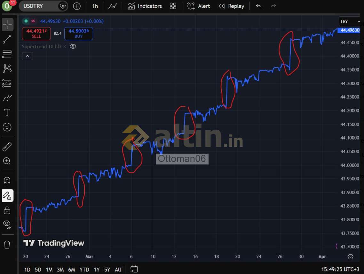Select the 1M time range tab

click(x=49, y=270)
